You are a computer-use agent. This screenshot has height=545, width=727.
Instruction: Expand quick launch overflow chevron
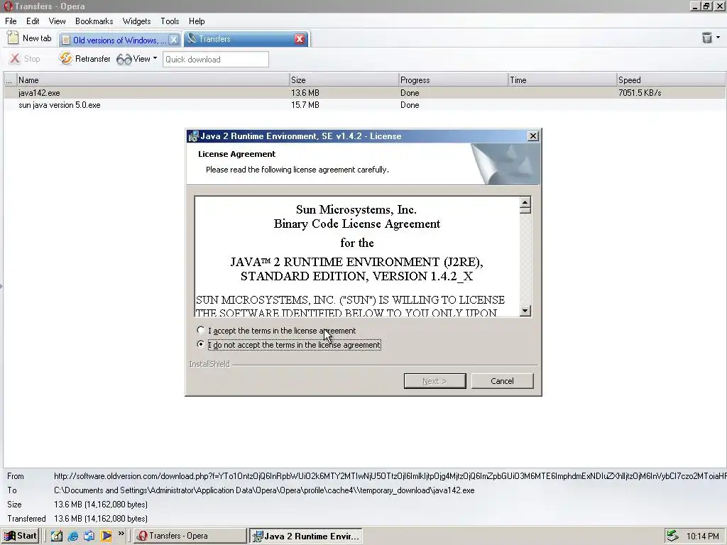pos(121,534)
